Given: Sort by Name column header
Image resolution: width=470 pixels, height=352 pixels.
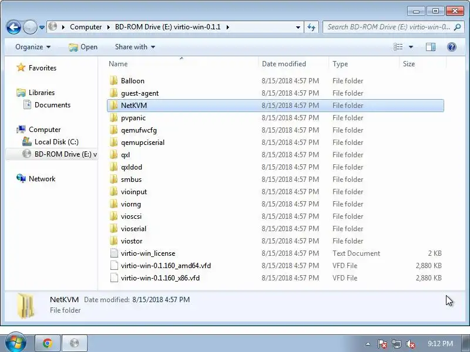Looking at the screenshot, I should point(118,64).
